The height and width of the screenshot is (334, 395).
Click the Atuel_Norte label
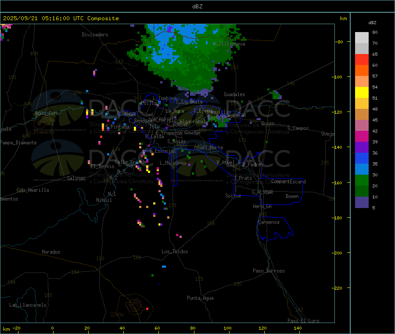[208, 147]
